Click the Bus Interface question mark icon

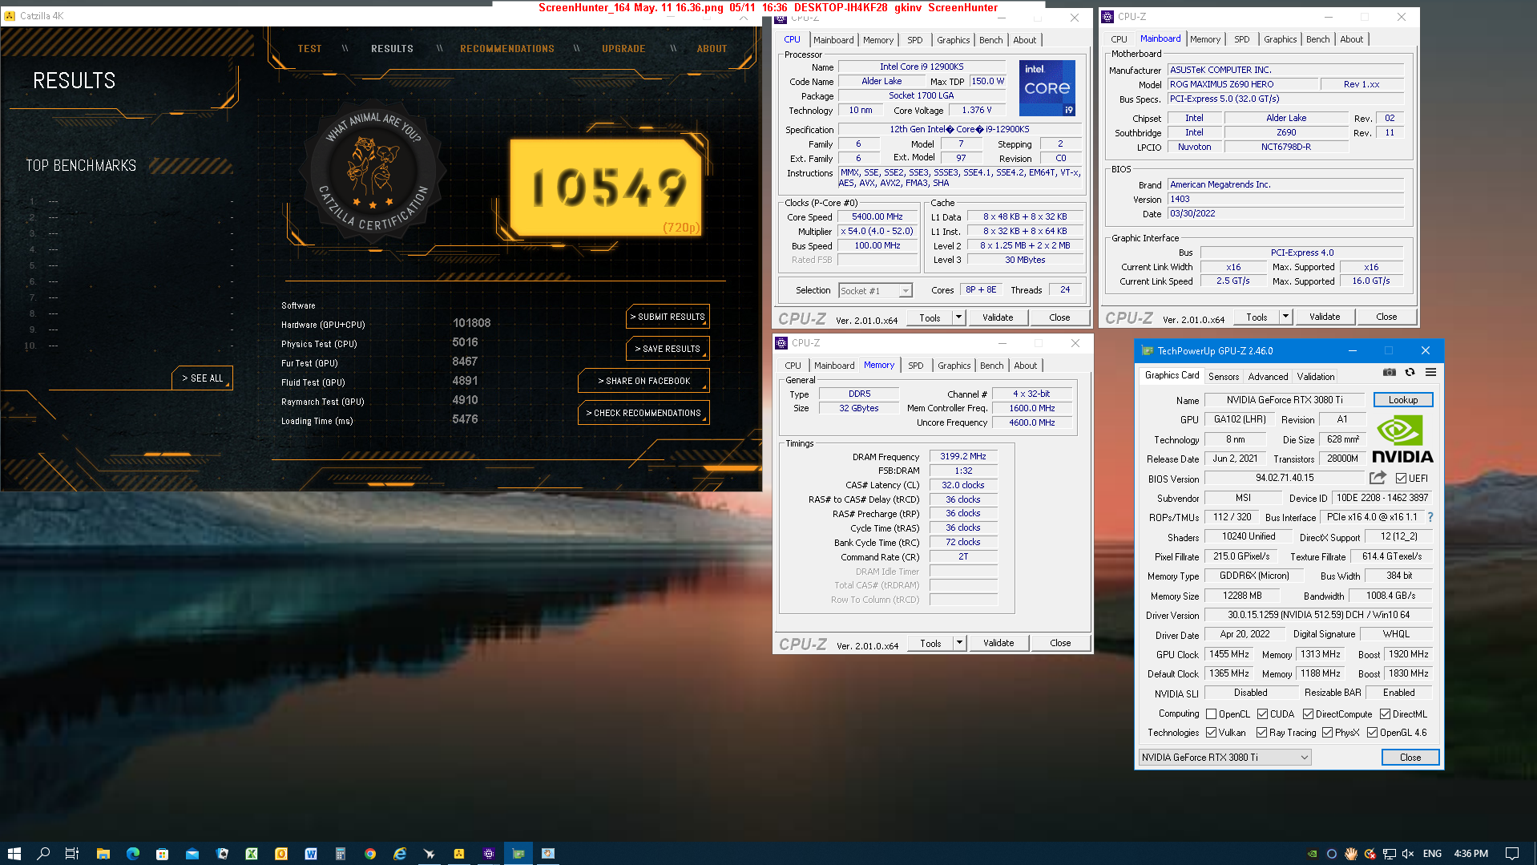pyautogui.click(x=1430, y=517)
